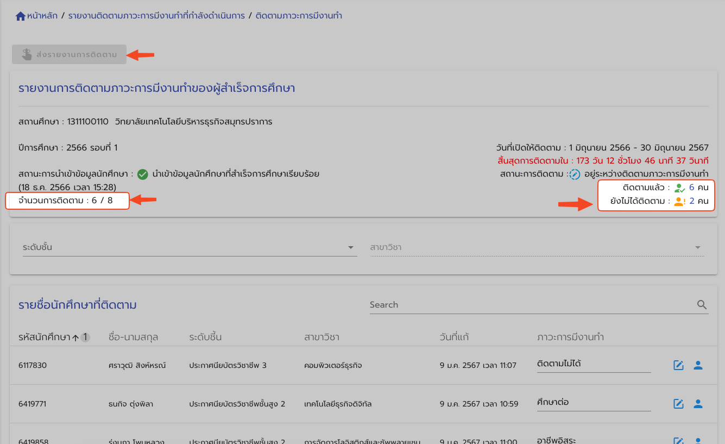725x444 pixels.
Task: Click edit icon for student 6117830
Action: [x=678, y=365]
